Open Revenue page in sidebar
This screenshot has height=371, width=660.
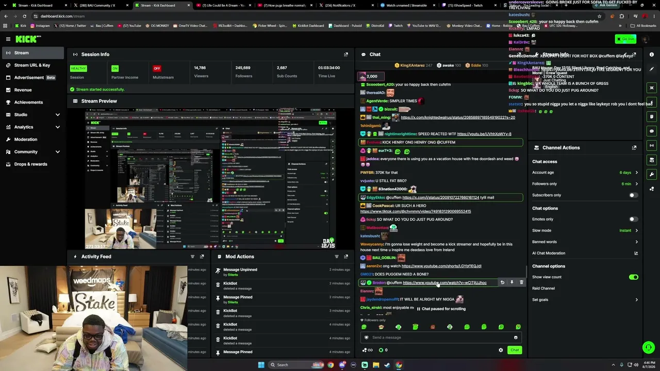click(x=32, y=90)
